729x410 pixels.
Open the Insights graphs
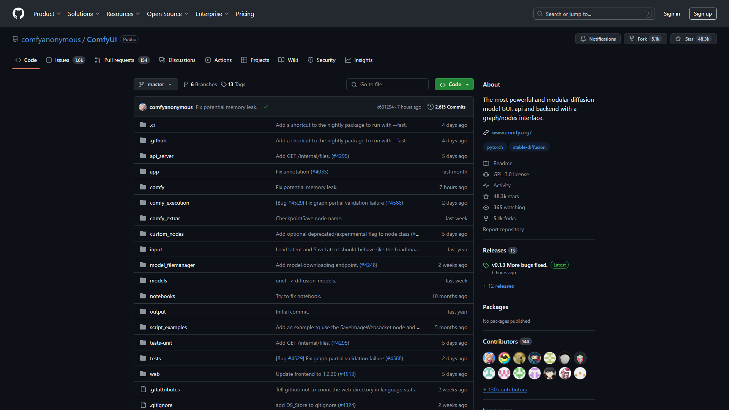[363, 60]
